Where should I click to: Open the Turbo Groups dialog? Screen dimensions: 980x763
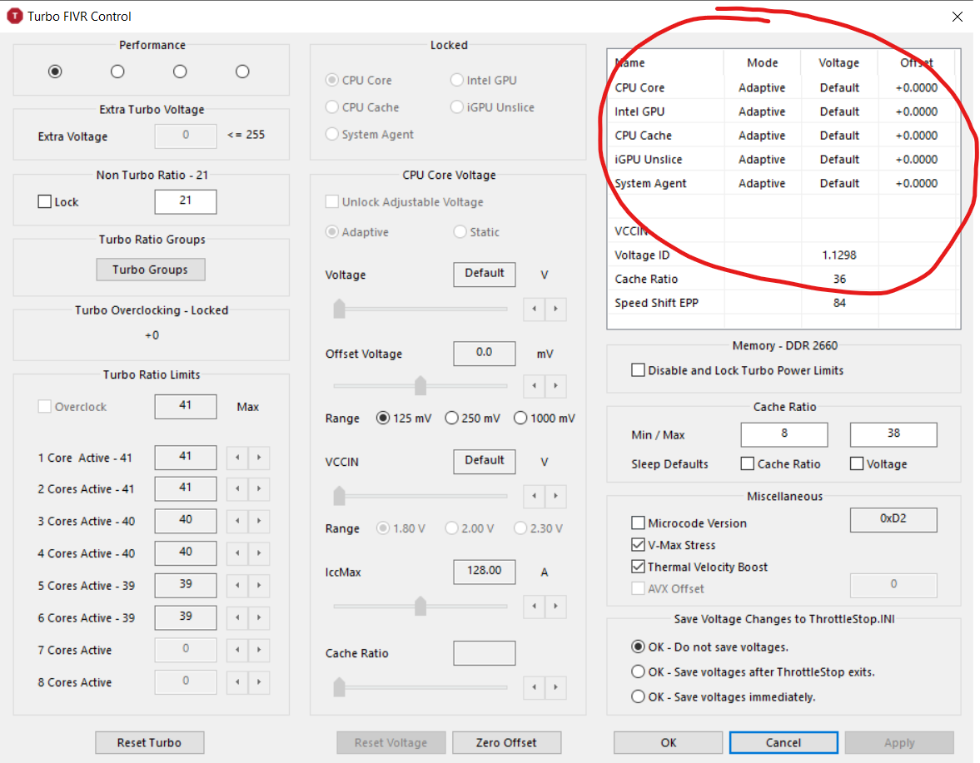click(x=150, y=270)
